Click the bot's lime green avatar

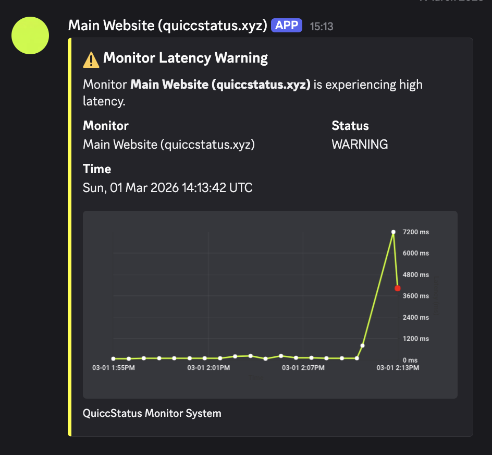[x=30, y=35]
